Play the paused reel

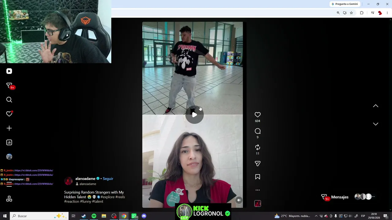click(x=194, y=115)
